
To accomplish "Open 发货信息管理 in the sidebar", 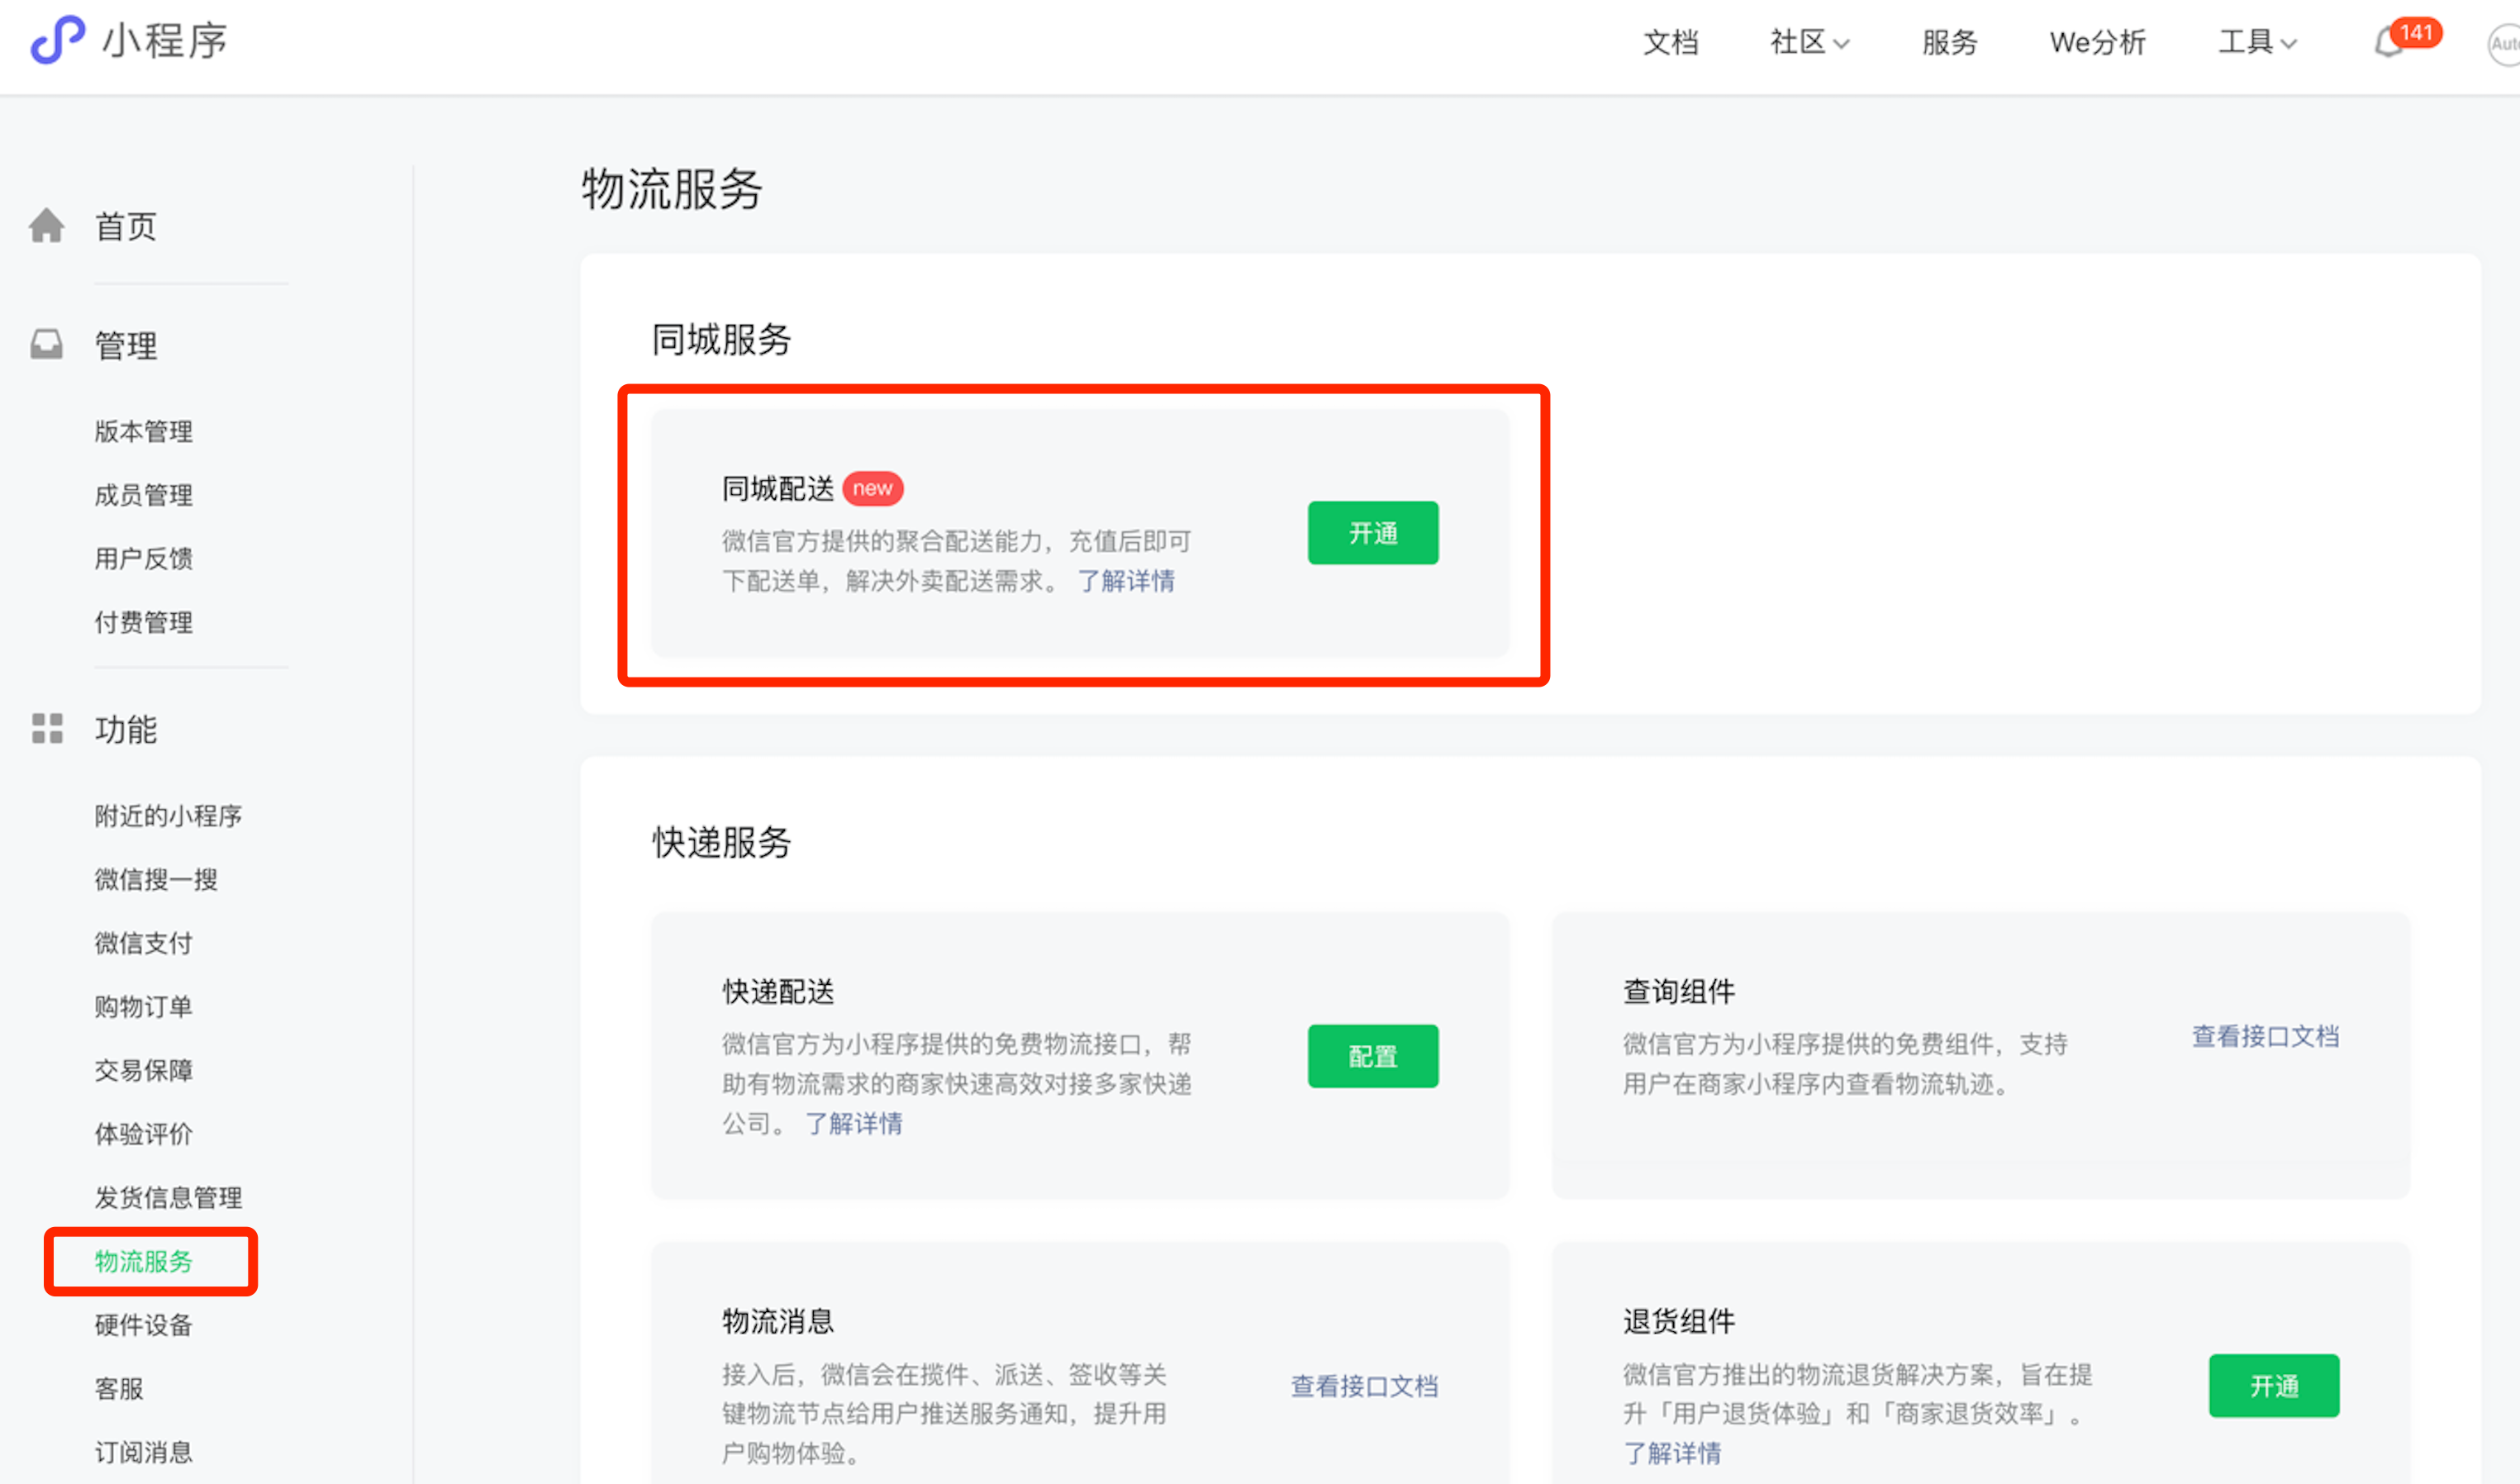I will (x=168, y=1197).
